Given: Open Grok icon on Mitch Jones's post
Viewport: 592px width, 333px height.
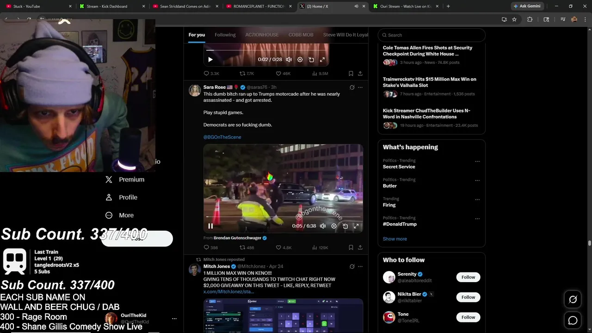Looking at the screenshot, I should coord(352,266).
